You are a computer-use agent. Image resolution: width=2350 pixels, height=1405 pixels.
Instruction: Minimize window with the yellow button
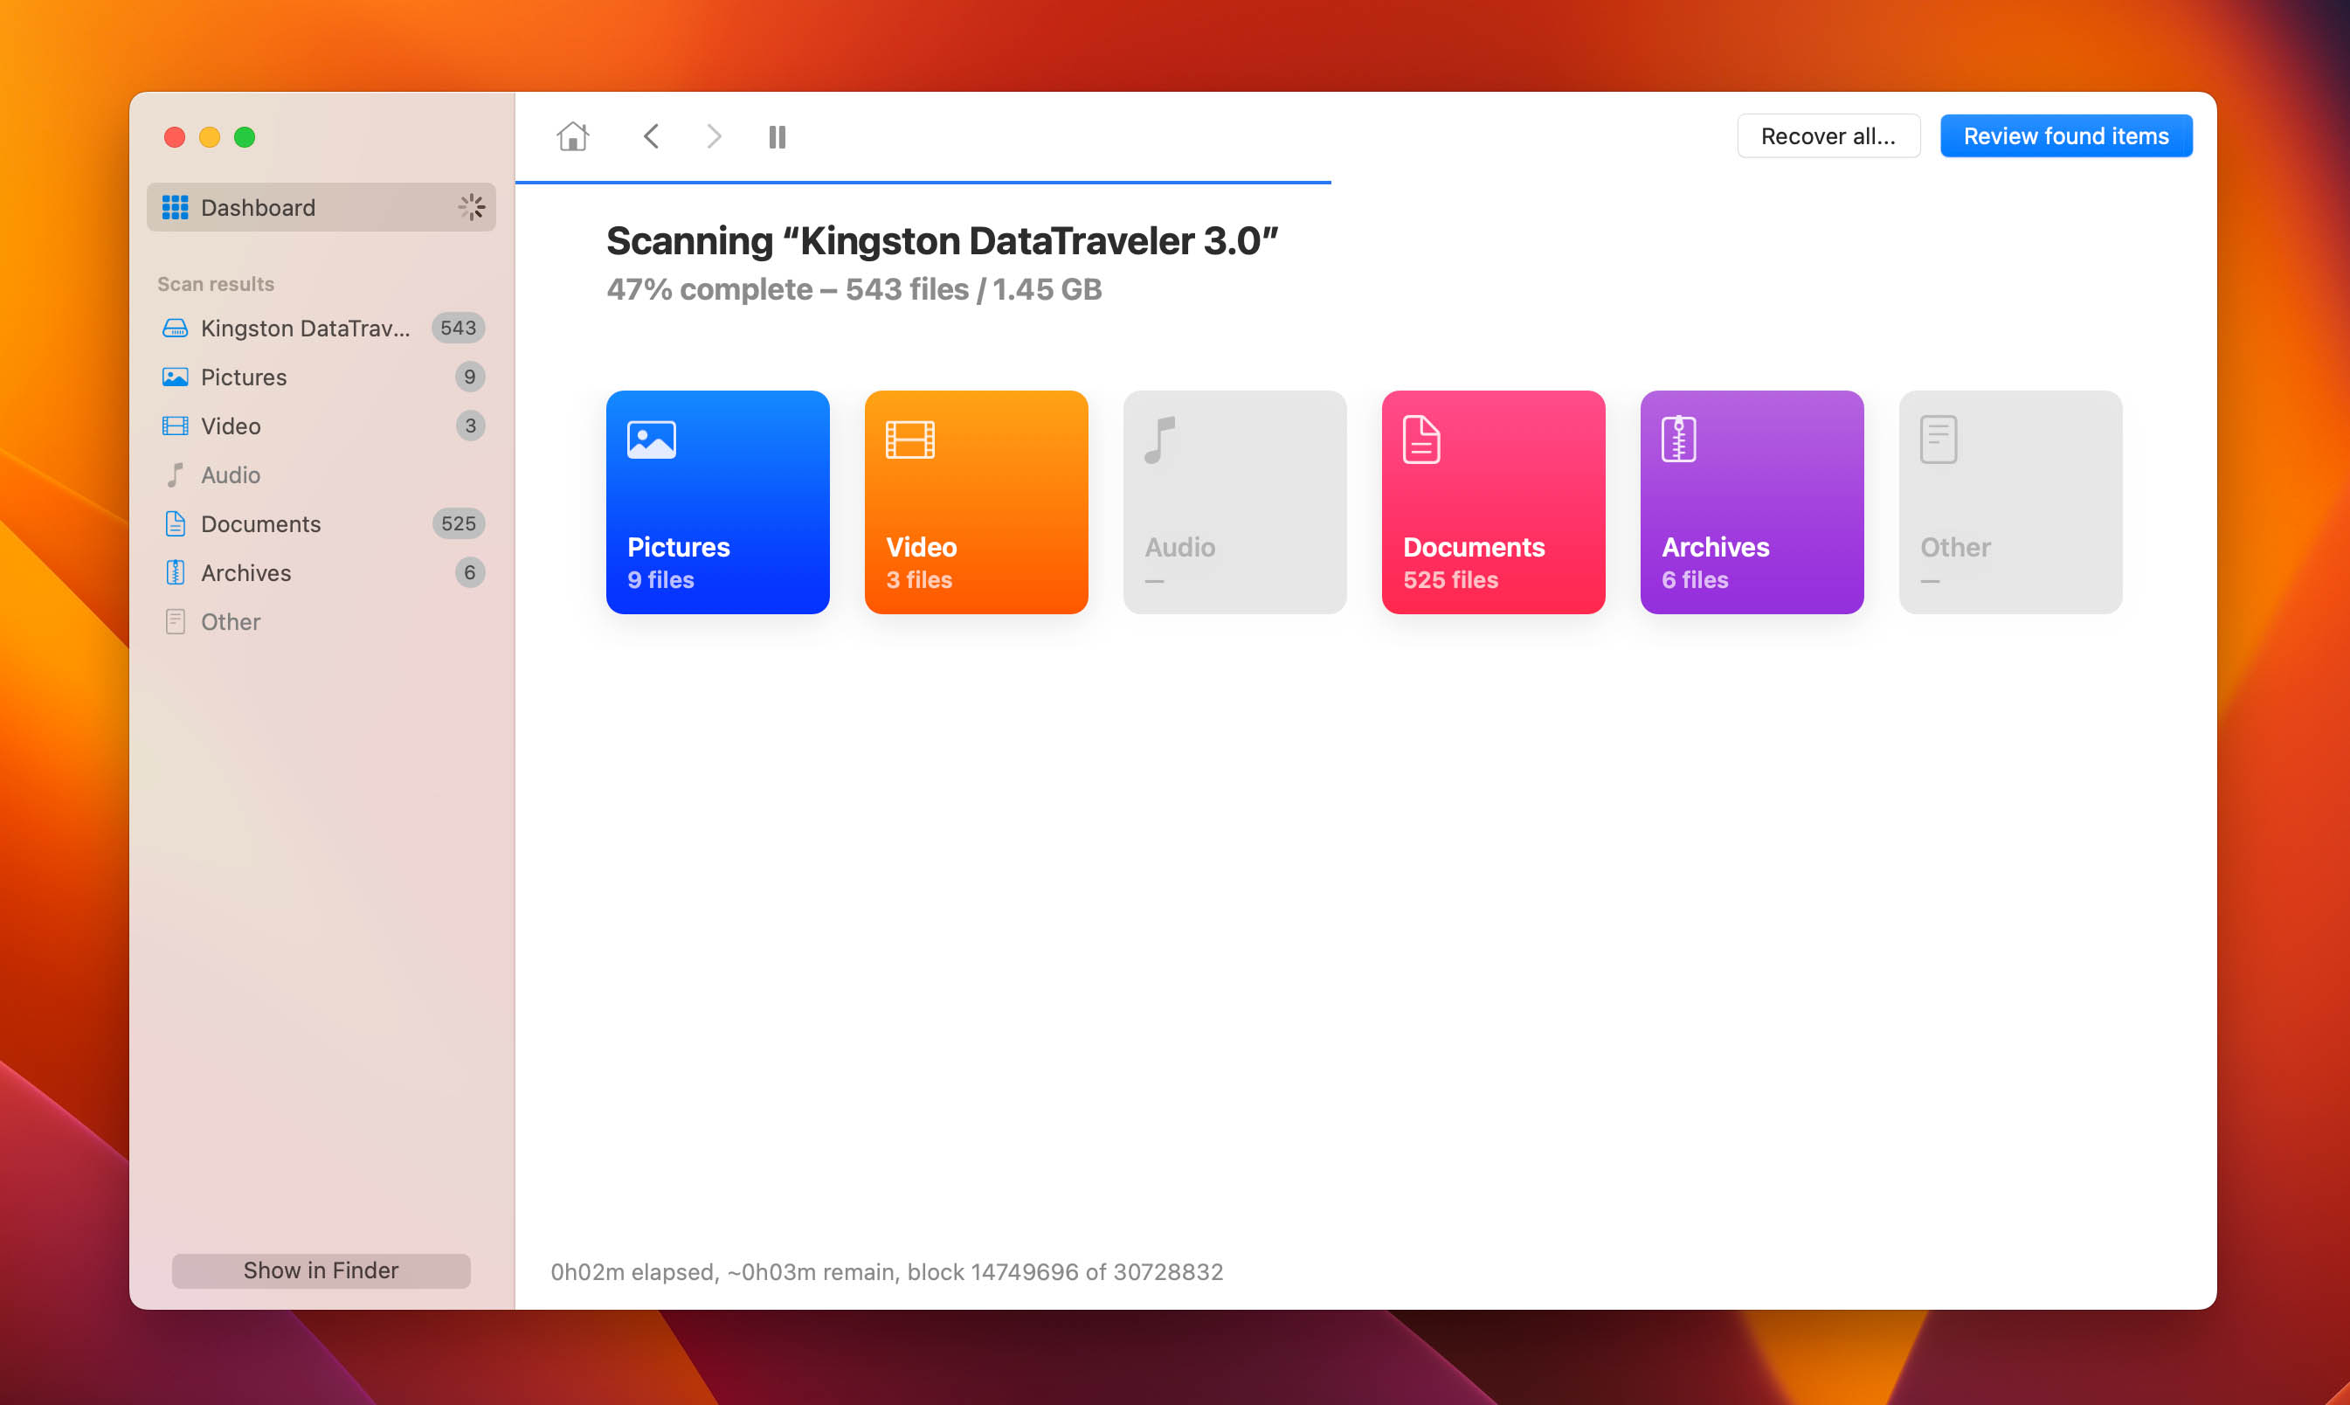tap(209, 137)
